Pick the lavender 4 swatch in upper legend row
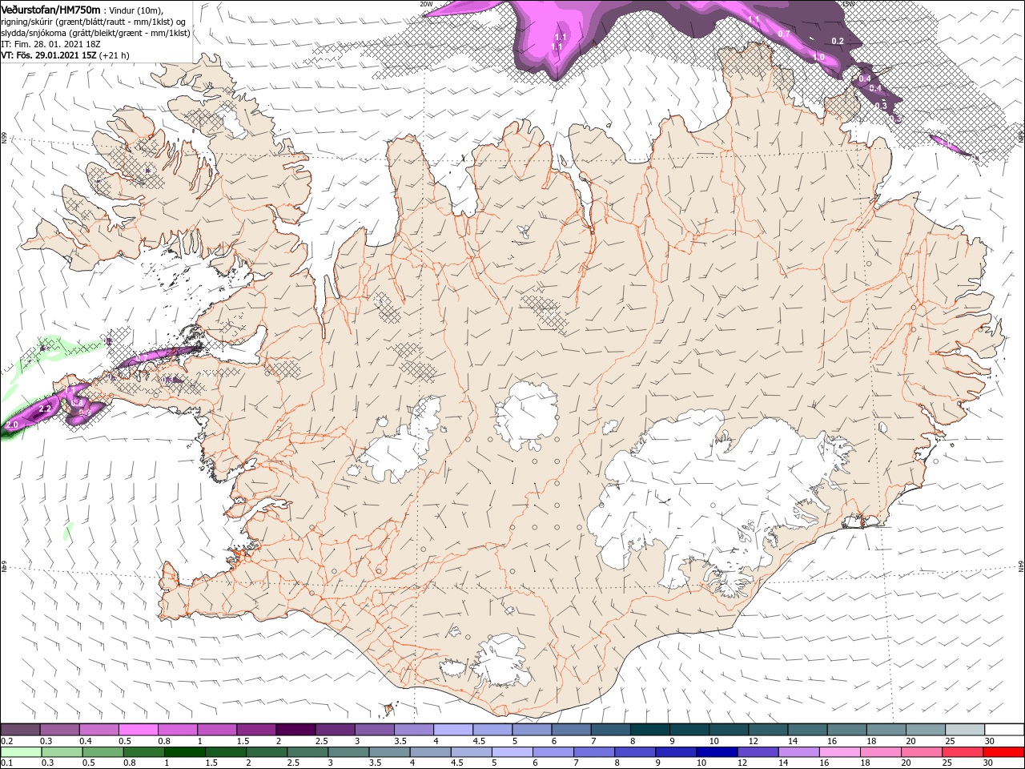 [452, 730]
